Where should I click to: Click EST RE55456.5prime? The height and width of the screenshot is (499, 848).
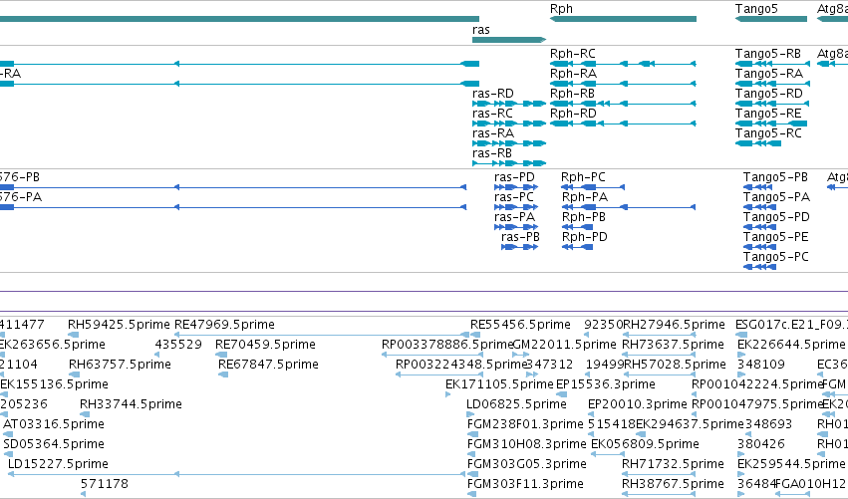click(520, 325)
